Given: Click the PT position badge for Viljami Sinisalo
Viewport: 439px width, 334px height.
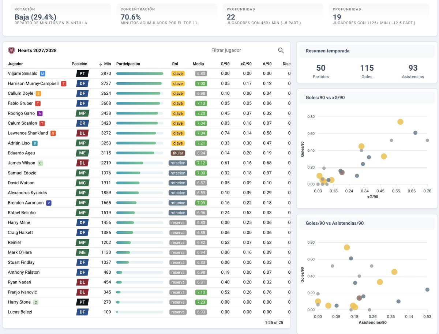Looking at the screenshot, I should [82, 74].
